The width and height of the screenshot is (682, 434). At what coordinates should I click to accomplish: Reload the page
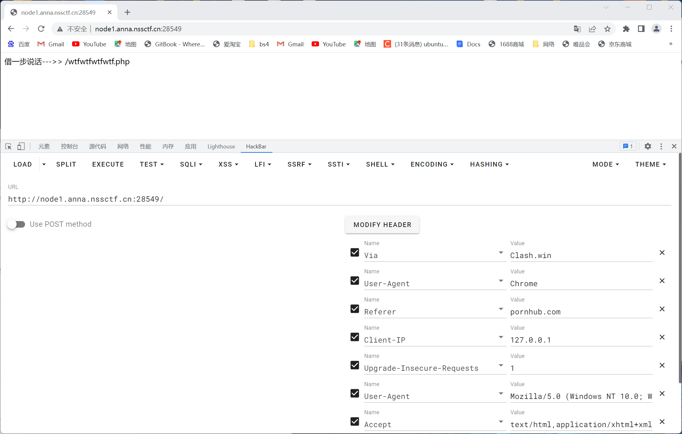pos(41,29)
